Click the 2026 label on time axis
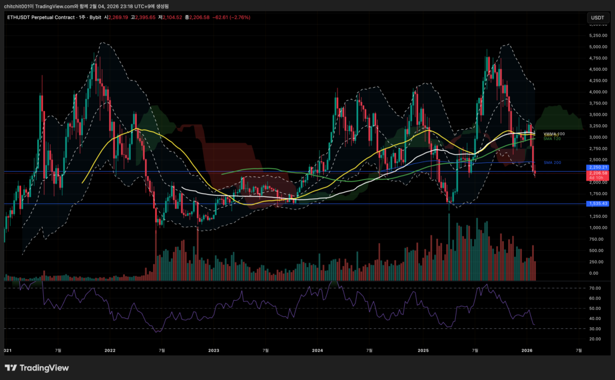This screenshot has width=615, height=380. point(527,349)
